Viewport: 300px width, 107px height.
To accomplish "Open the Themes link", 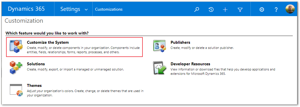I will pyautogui.click(x=34, y=85).
